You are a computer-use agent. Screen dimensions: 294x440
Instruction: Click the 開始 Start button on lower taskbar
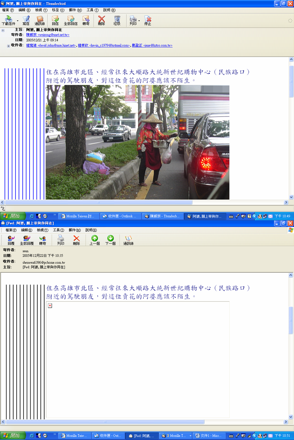click(12, 436)
